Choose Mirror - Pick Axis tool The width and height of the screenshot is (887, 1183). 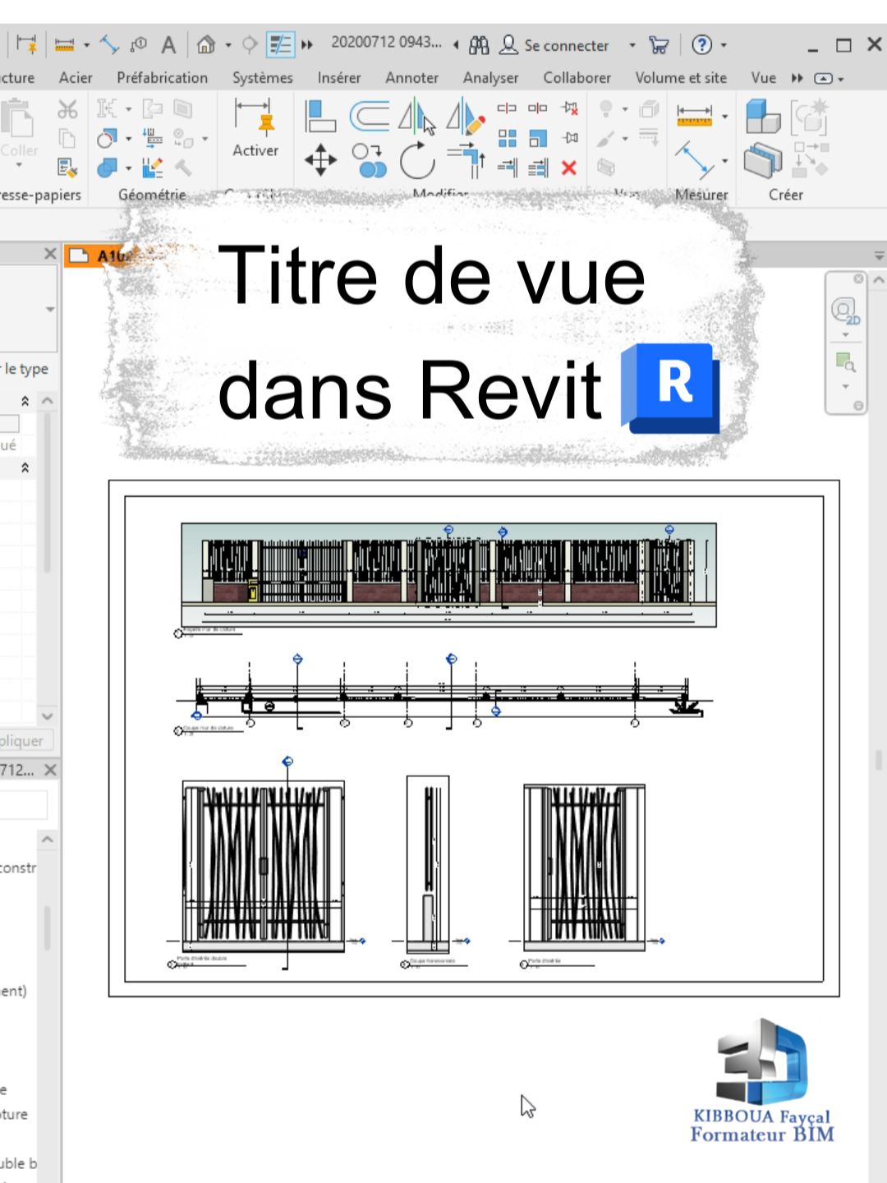(x=417, y=116)
